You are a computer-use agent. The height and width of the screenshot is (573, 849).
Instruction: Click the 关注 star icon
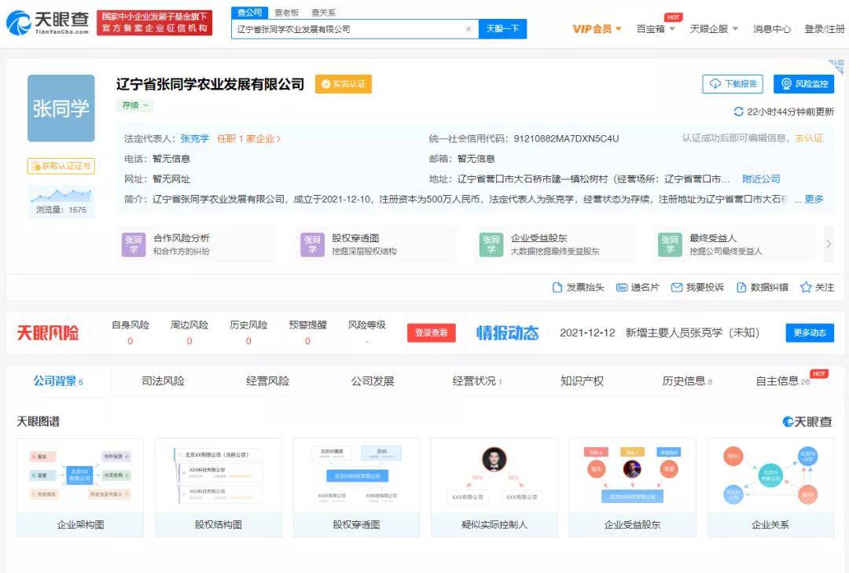pyautogui.click(x=806, y=288)
